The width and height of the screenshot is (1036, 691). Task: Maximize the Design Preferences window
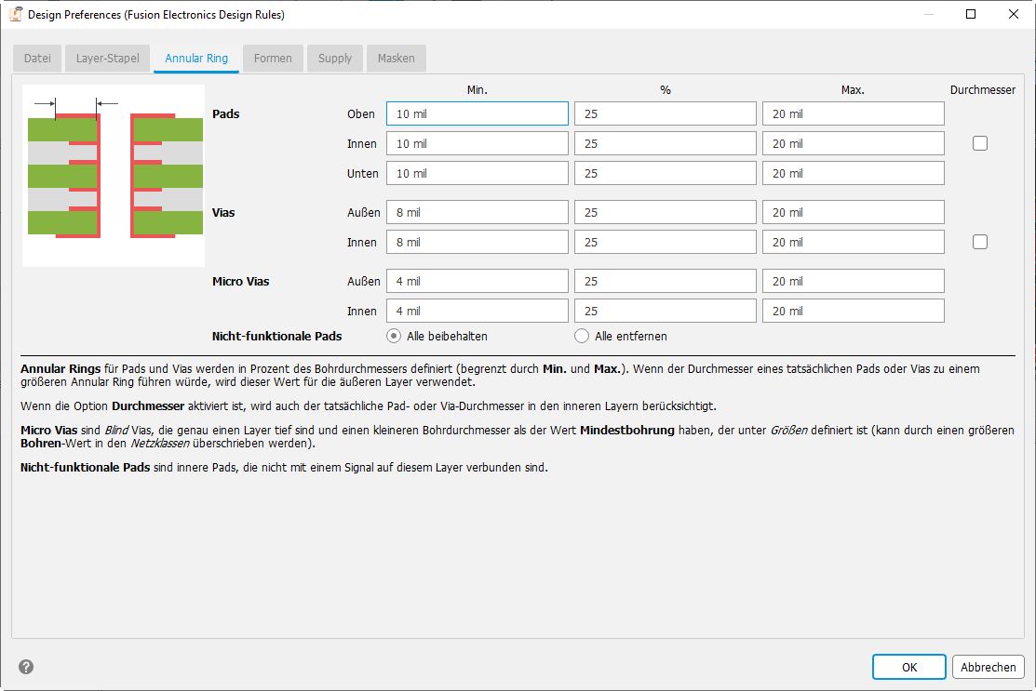971,14
